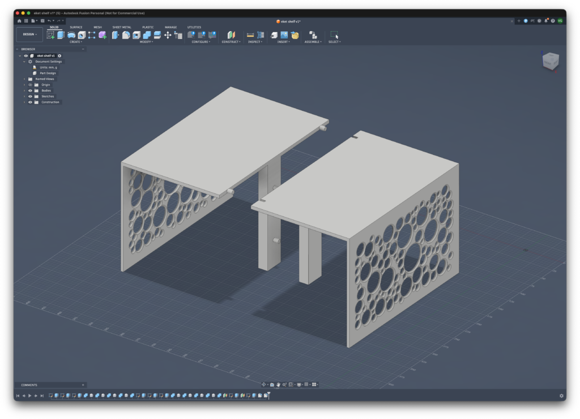Click the Undo arrow button
This screenshot has height=419, width=580.
[x=49, y=21]
